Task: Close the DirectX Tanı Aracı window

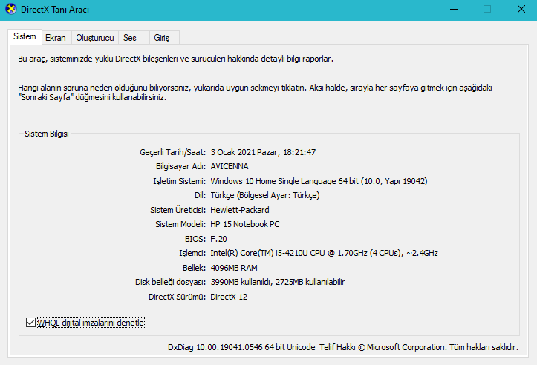Action: pyautogui.click(x=521, y=9)
